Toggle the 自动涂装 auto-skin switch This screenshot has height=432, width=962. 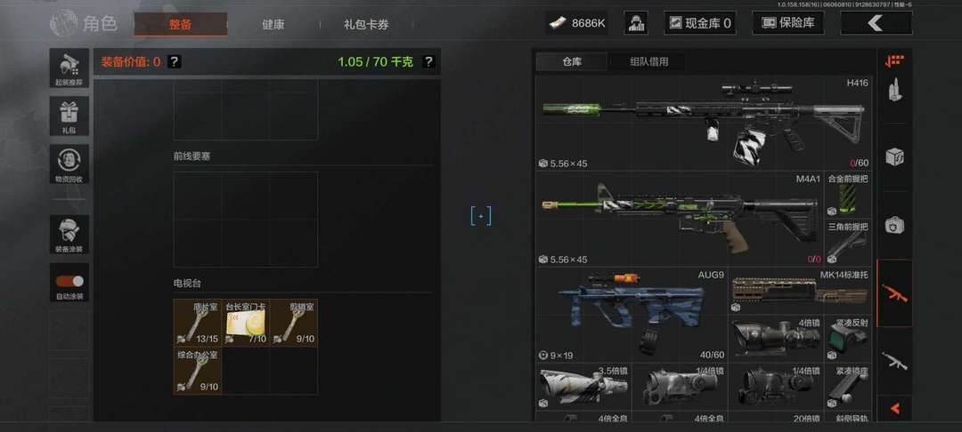click(69, 282)
